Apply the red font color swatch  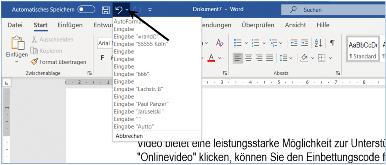tap(211, 58)
